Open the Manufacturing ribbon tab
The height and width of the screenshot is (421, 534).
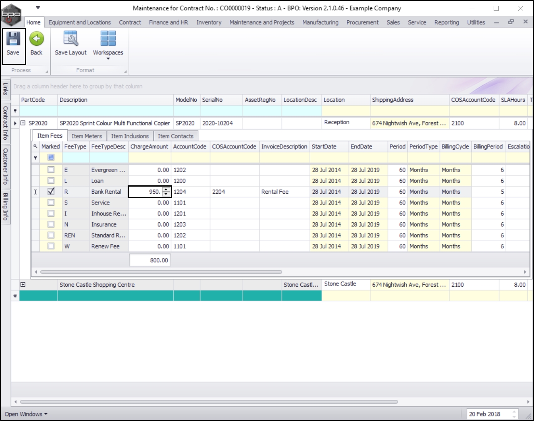tap(320, 22)
